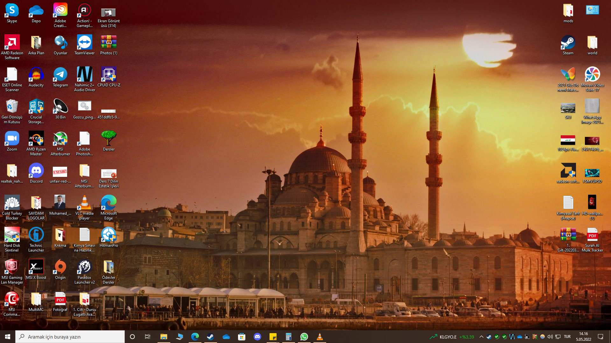This screenshot has width=611, height=343.
Task: Launch Movavi Video Suite 17
Action: pyautogui.click(x=592, y=79)
